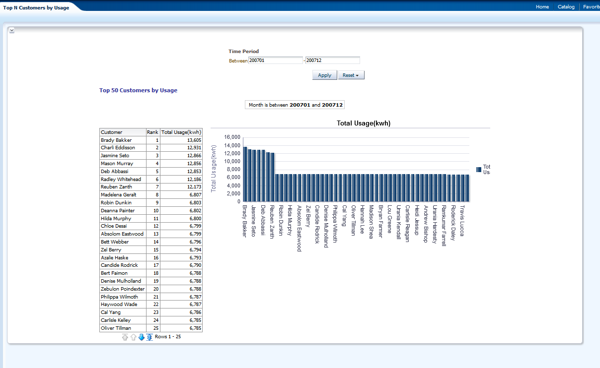600x368 pixels.
Task: Open customer Bert Faimon
Action: [114, 273]
